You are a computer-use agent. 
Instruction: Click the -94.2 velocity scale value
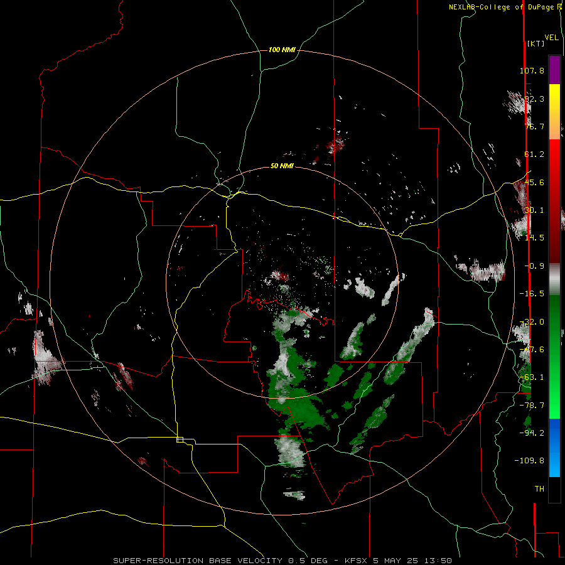click(x=532, y=433)
